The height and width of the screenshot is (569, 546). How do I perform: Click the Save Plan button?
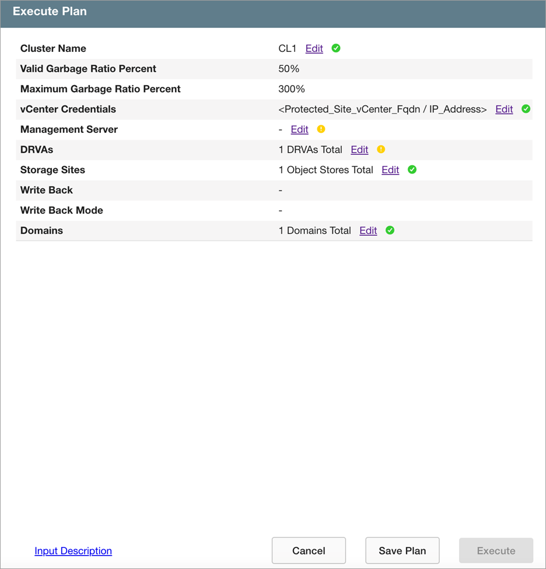pyautogui.click(x=402, y=551)
